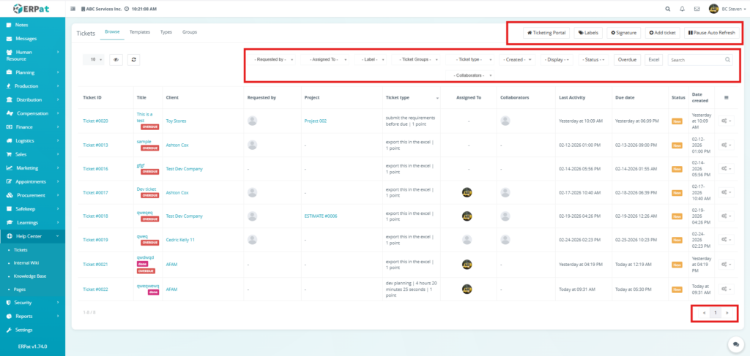750x356 pixels.
Task: Open the notifications bell
Action: [682, 9]
